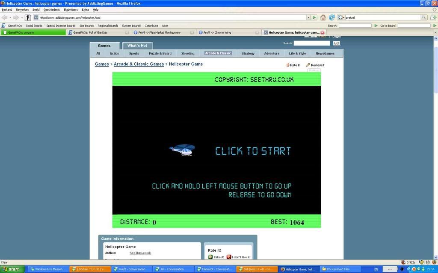
Task: Click the helicopter sprite in the game
Action: click(183, 150)
